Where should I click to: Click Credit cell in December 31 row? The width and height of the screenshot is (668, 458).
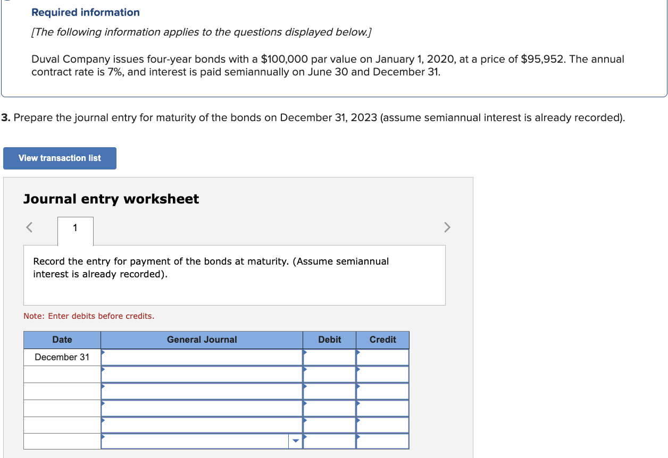(382, 357)
